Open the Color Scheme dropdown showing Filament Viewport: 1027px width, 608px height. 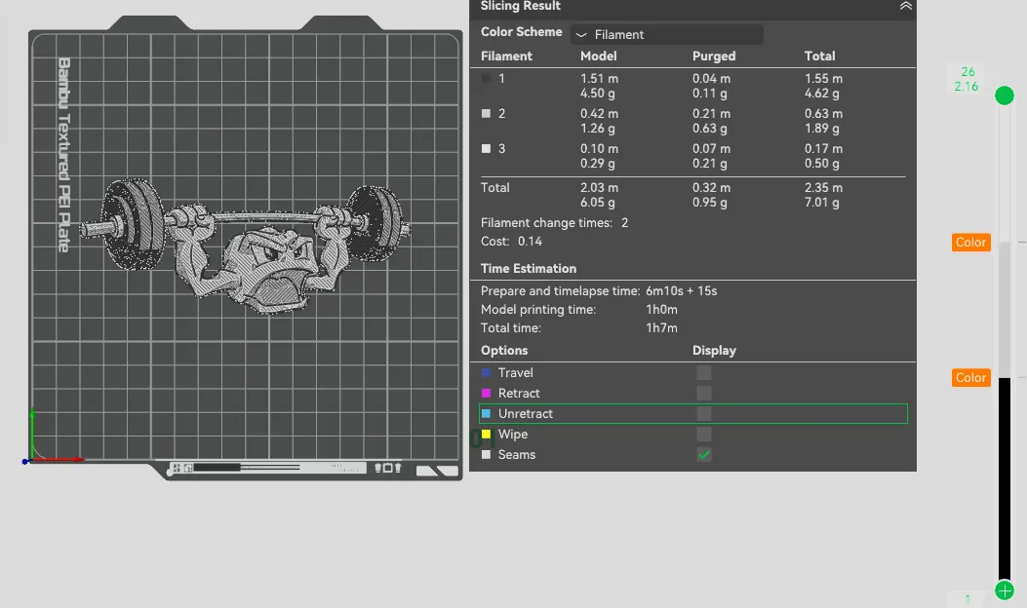[x=666, y=35]
